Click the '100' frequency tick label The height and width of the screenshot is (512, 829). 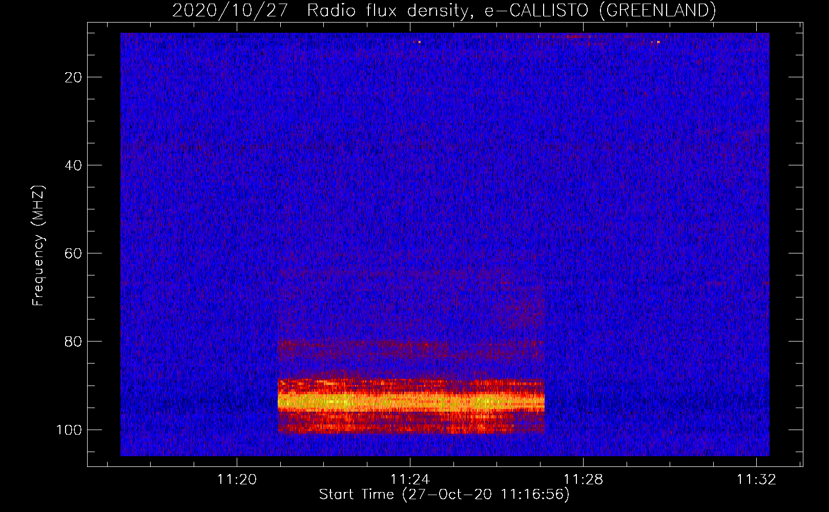pos(69,430)
